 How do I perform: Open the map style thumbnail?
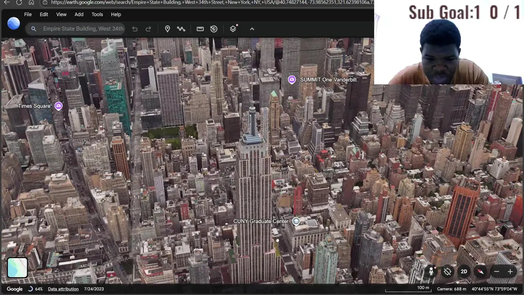(x=17, y=267)
